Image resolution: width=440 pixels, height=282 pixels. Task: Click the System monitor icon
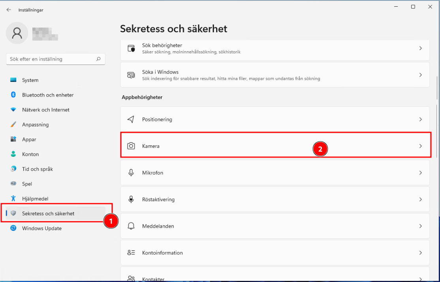[x=13, y=80]
